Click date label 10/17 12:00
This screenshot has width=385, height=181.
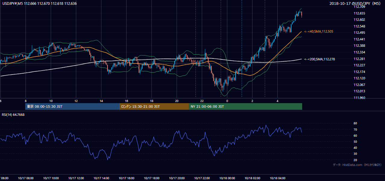76,178
